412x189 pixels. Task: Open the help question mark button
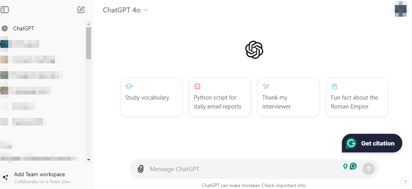click(404, 182)
